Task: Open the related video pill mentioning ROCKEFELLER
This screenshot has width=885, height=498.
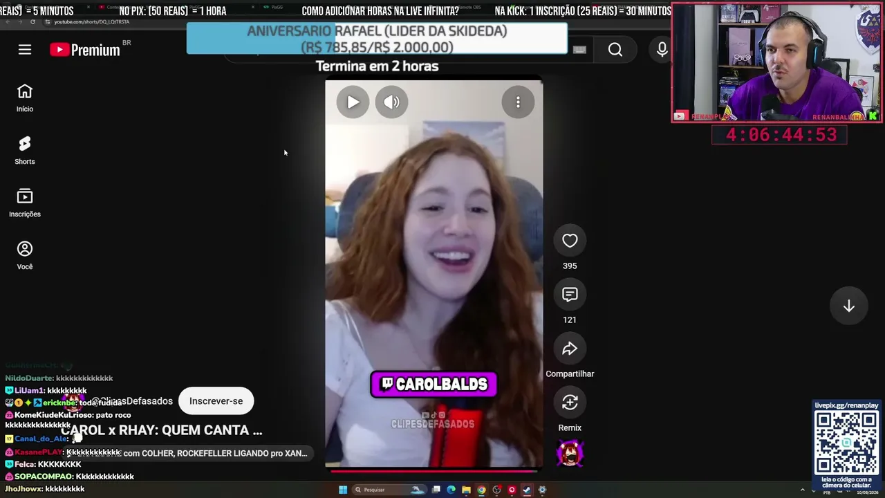Action: tap(189, 453)
